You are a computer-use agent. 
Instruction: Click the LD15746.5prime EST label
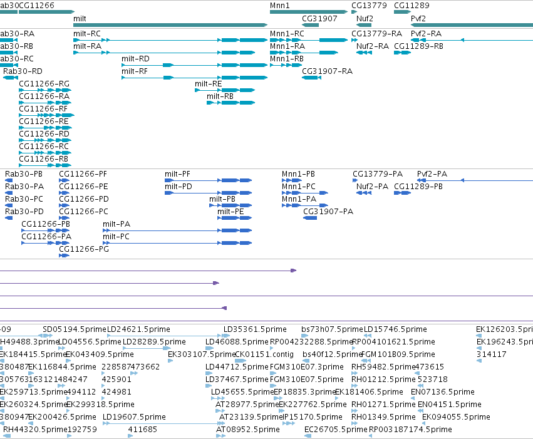(x=395, y=329)
